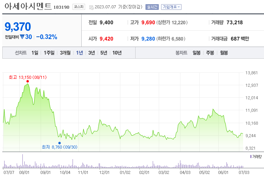Click the opening price 9,420
Screen dimensions: 264x180
point(106,39)
